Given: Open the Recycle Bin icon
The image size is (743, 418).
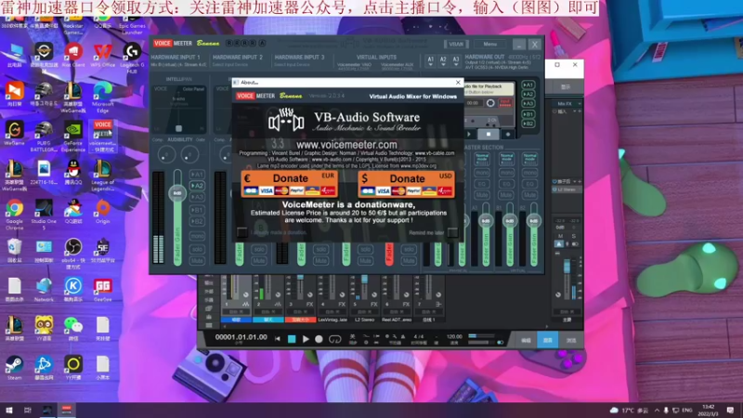Looking at the screenshot, I should click(x=14, y=250).
